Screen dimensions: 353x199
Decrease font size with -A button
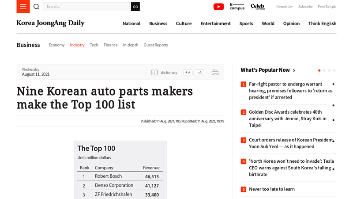[x=199, y=73]
